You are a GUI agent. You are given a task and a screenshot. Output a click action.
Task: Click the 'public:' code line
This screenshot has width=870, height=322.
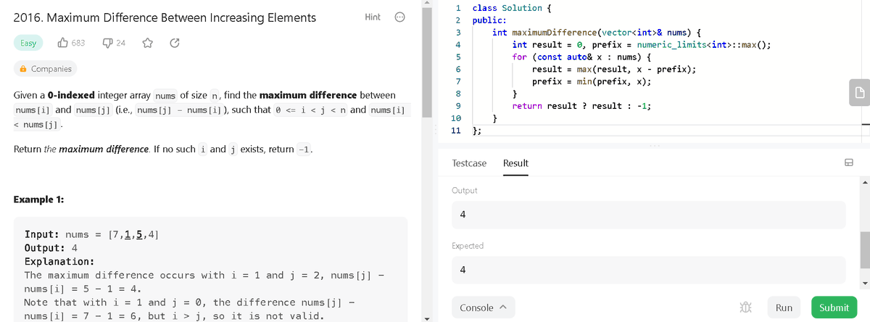coord(489,20)
